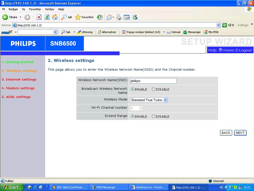Open Favoritter star in toolbar

point(84,17)
